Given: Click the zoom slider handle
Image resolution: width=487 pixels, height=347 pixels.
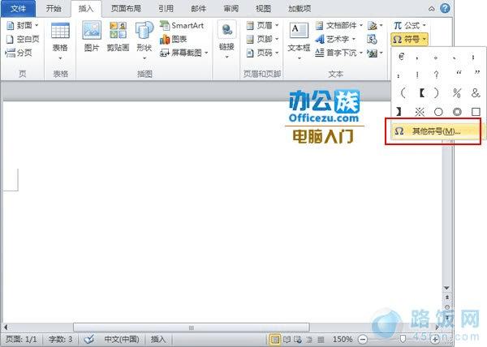Looking at the screenshot, I should [403, 338].
